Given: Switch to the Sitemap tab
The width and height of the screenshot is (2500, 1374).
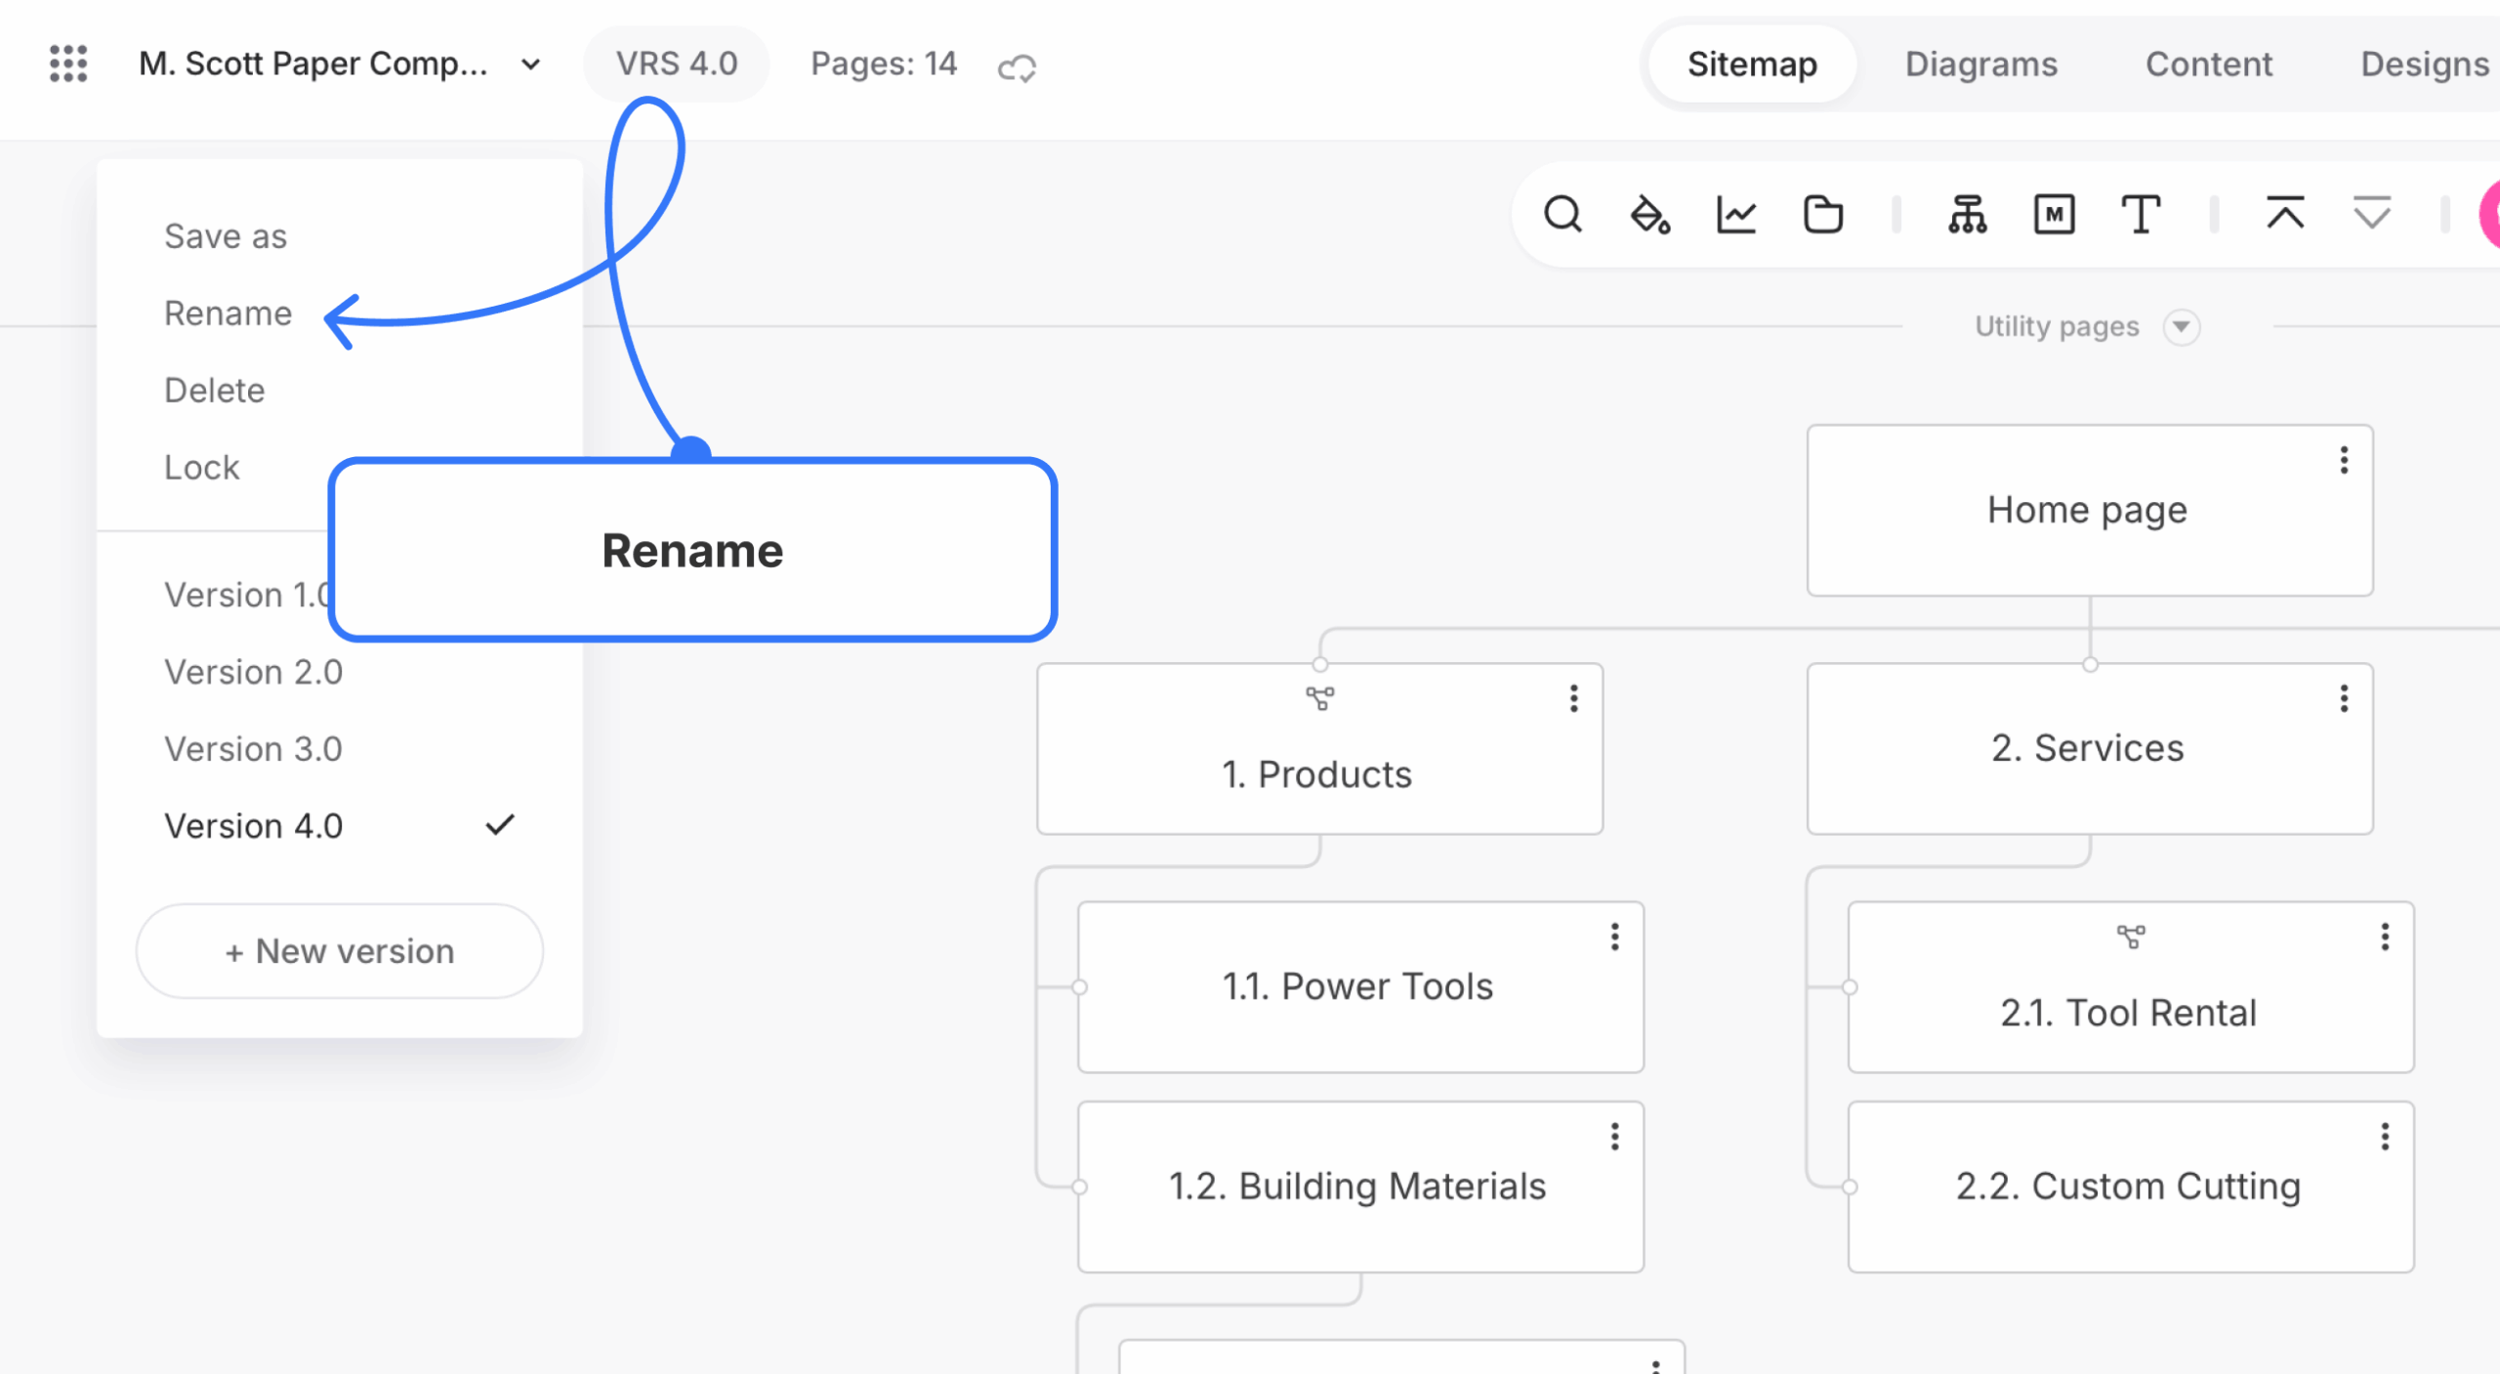Looking at the screenshot, I should coord(1752,63).
